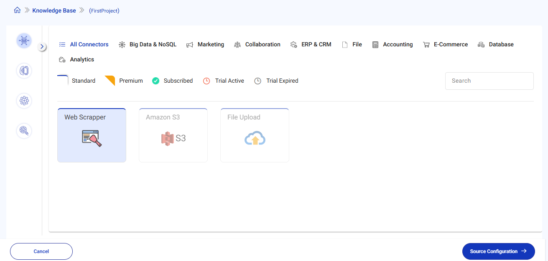Switch to the Database tab
548x261 pixels.
(x=496, y=44)
